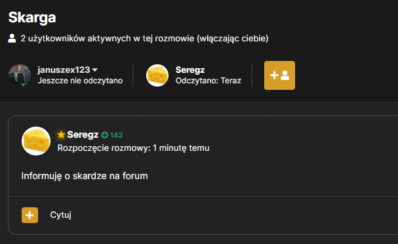
Task: Open Seregz username in participant list
Action: (x=190, y=70)
